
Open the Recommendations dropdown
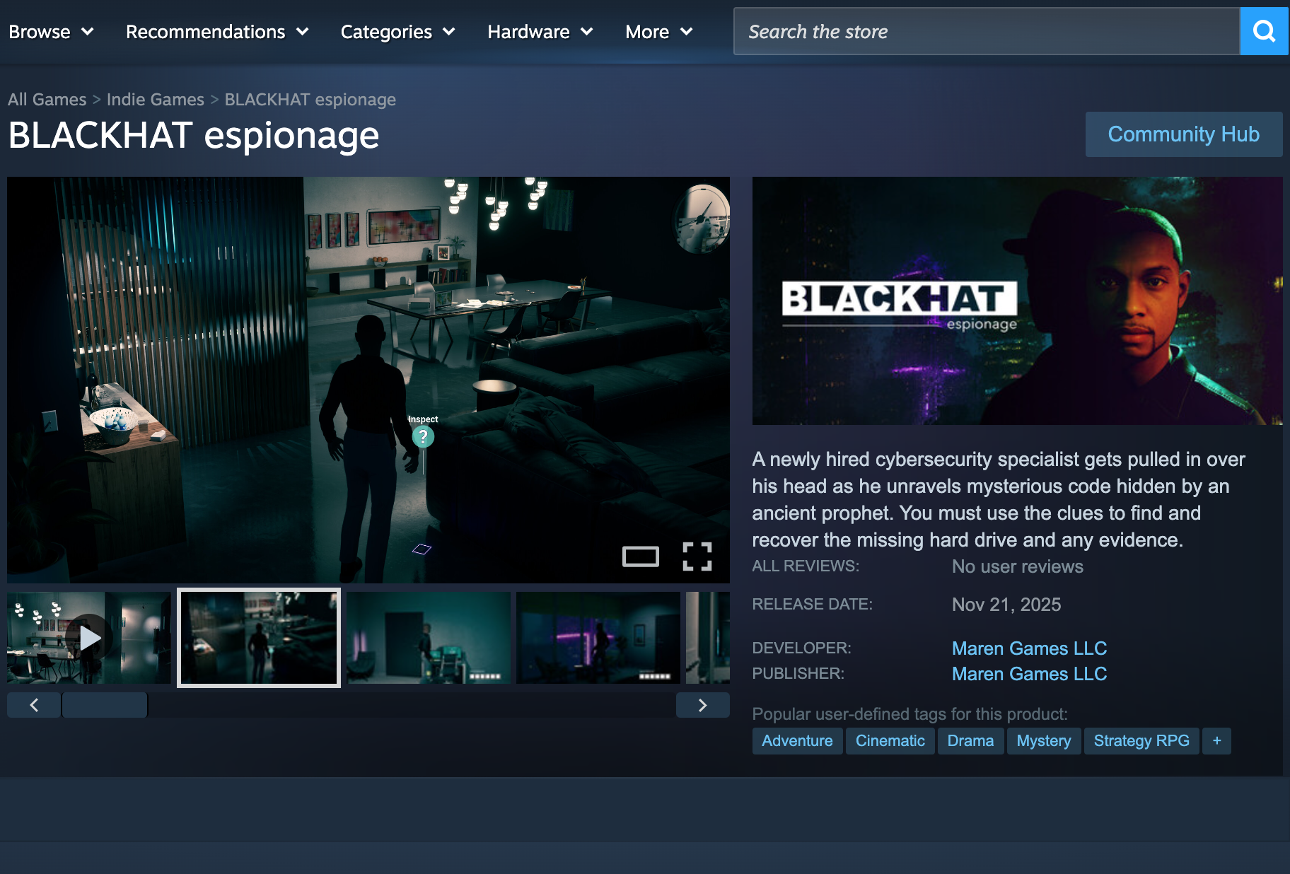[x=217, y=32]
